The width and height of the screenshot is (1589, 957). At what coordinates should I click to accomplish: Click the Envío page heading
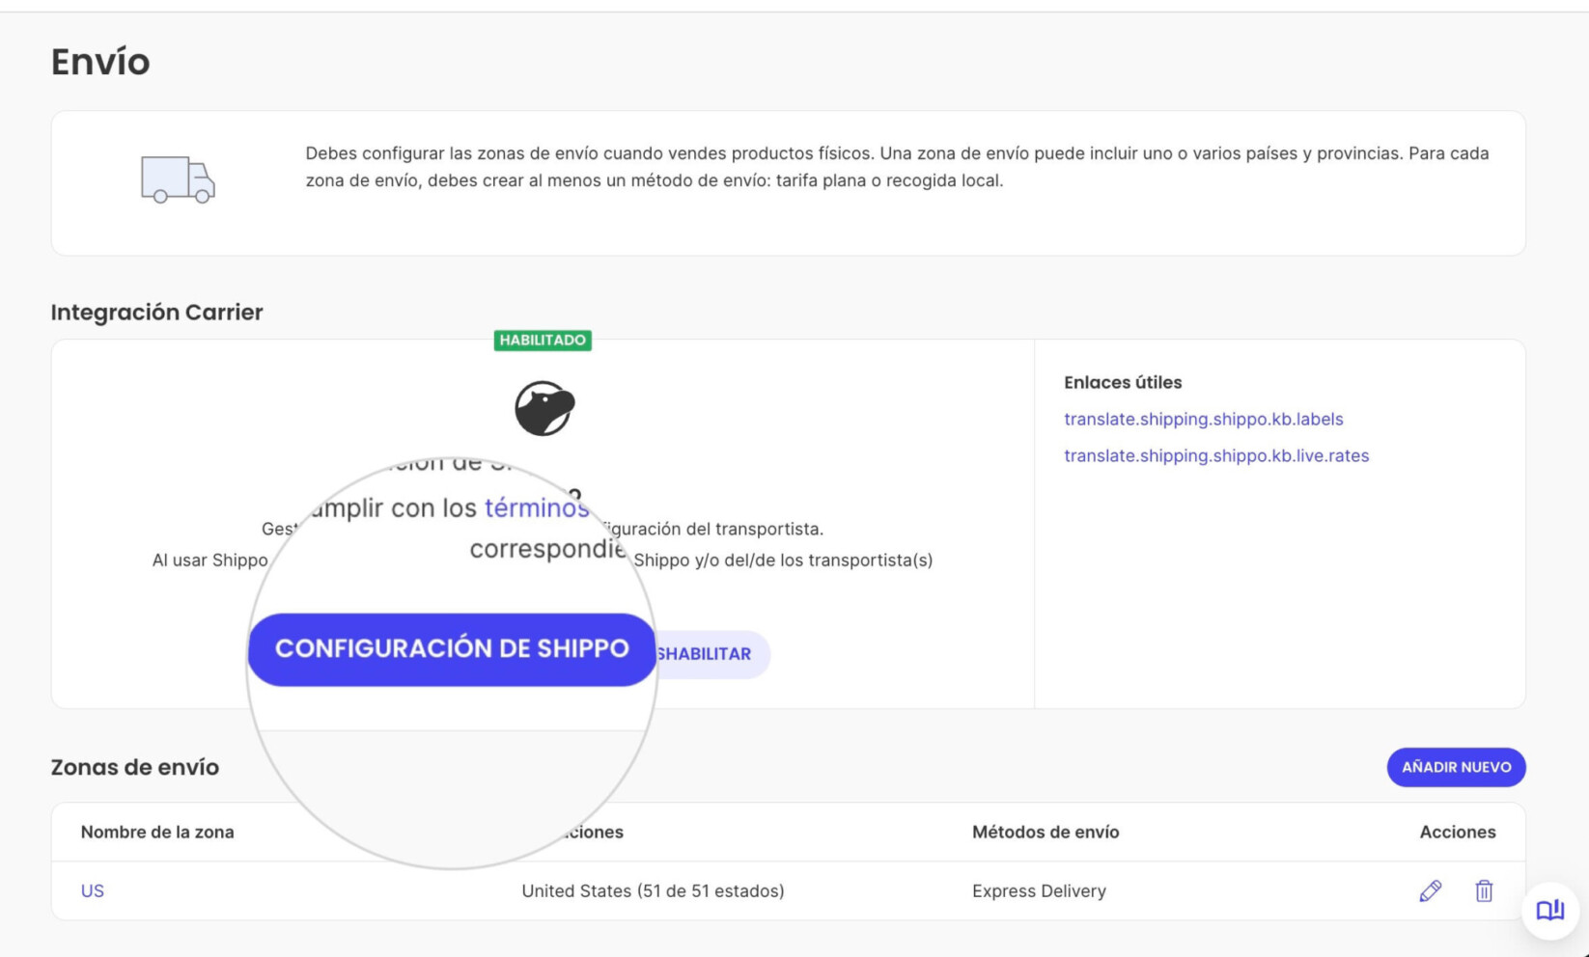point(100,62)
